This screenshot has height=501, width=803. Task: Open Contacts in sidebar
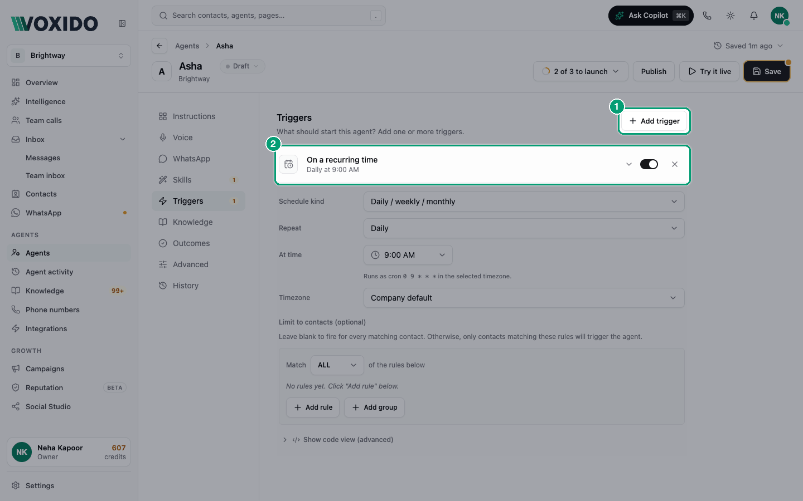pyautogui.click(x=69, y=194)
